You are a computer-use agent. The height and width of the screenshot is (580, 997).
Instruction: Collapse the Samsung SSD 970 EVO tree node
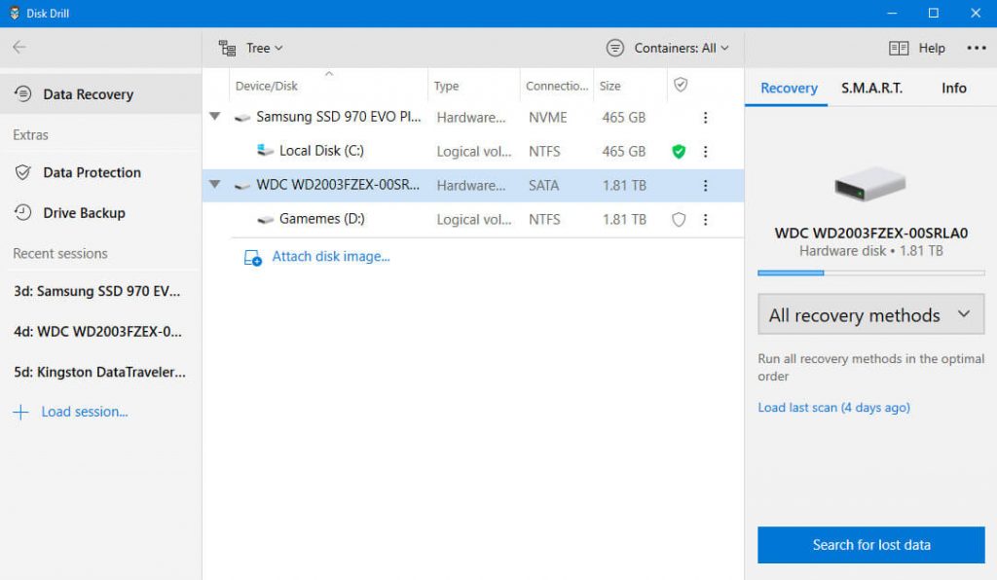tap(215, 118)
